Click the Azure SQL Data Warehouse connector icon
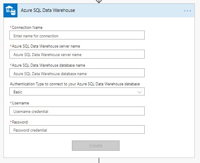This screenshot has height=163, width=200. [x=11, y=11]
